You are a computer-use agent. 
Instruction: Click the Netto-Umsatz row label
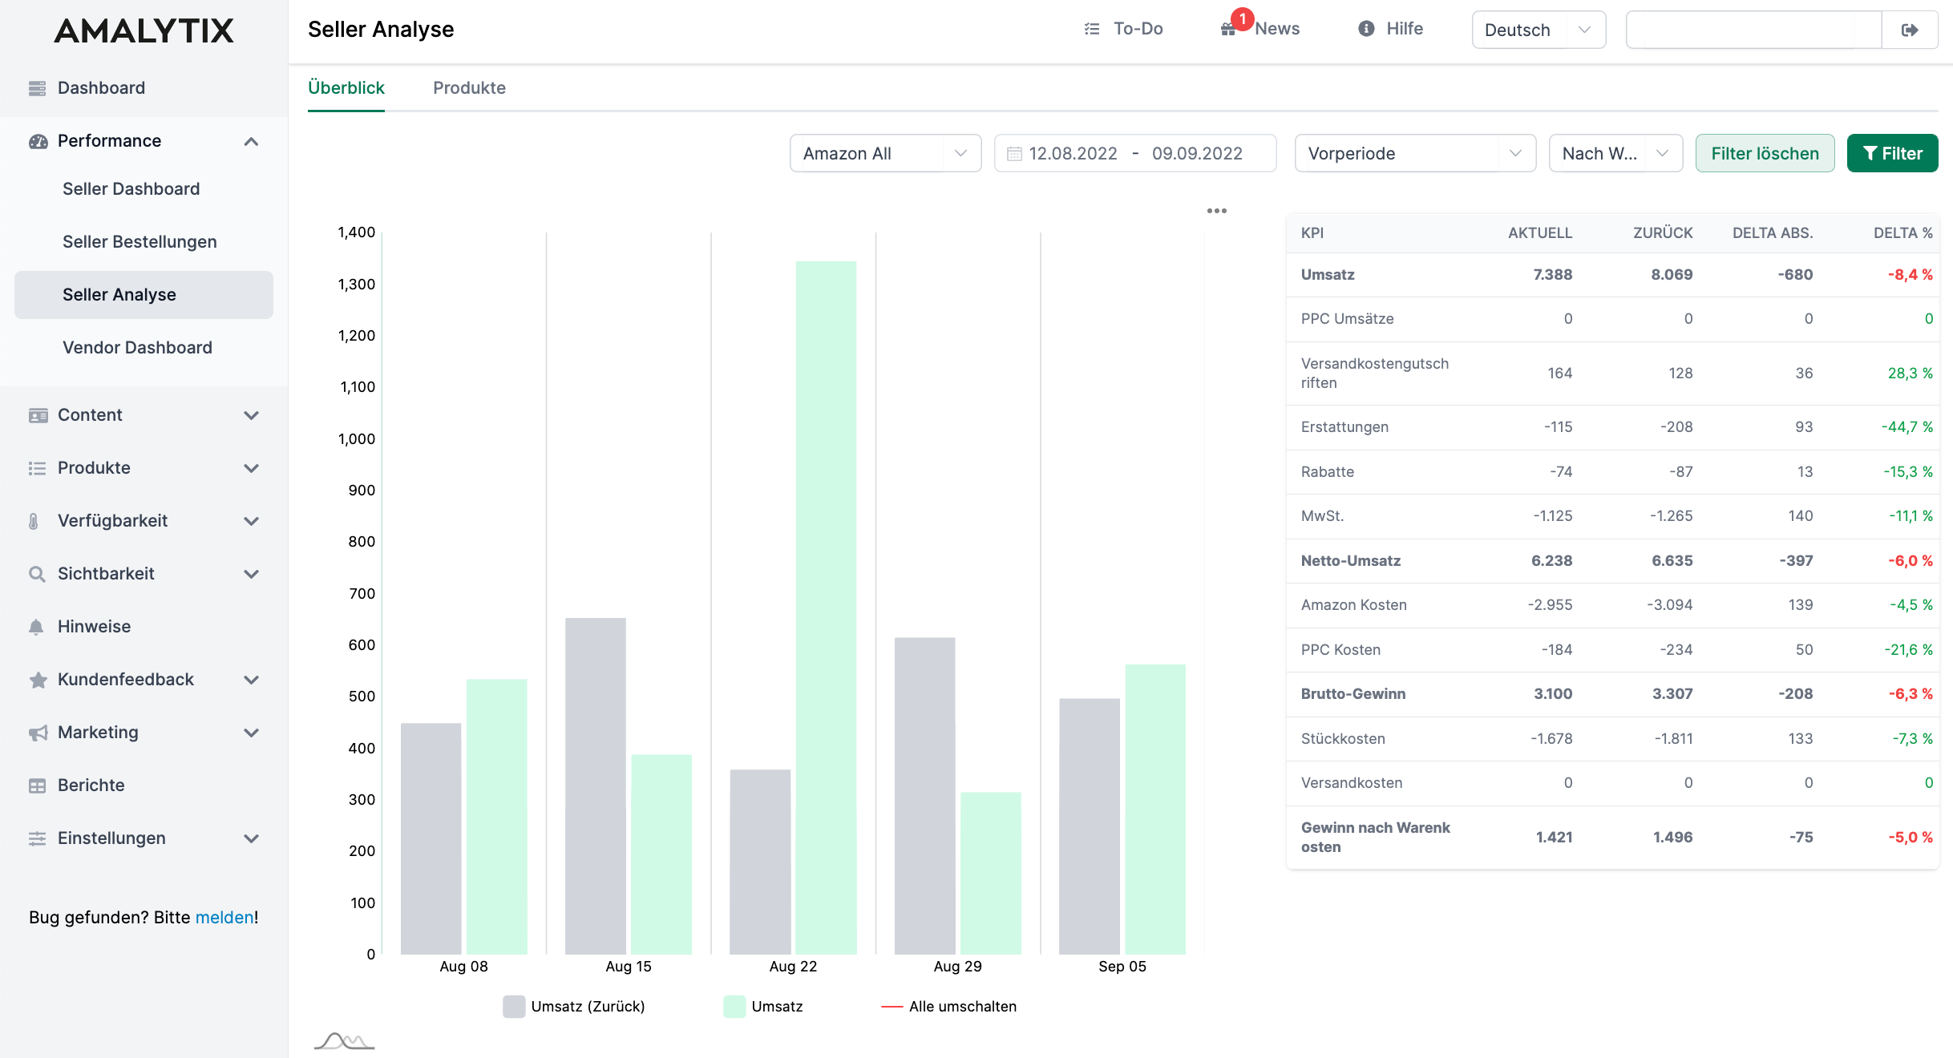point(1351,561)
